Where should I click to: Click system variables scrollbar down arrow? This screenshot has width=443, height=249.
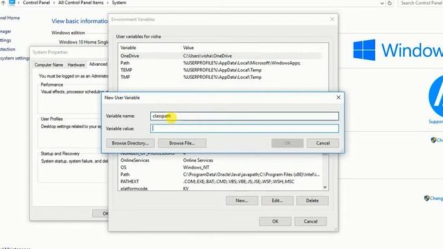pos(325,187)
